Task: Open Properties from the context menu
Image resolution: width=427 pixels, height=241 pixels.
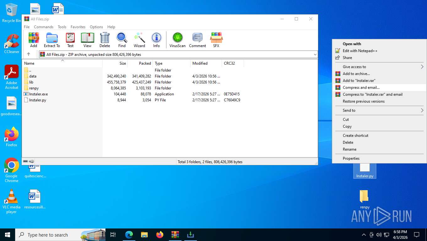Action: pos(379,158)
